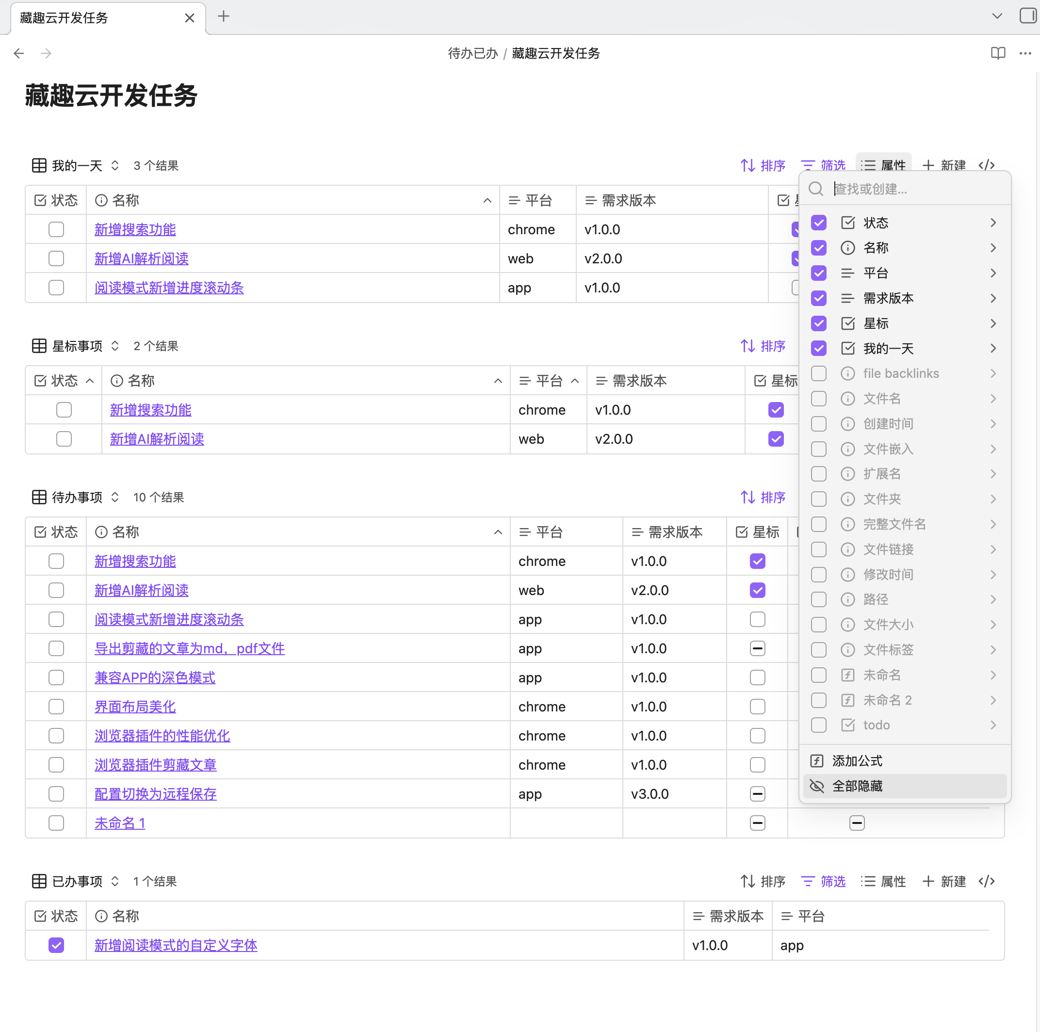1040x1032 pixels.
Task: Click 全部隐藏 to hide all properties
Action: click(x=858, y=786)
